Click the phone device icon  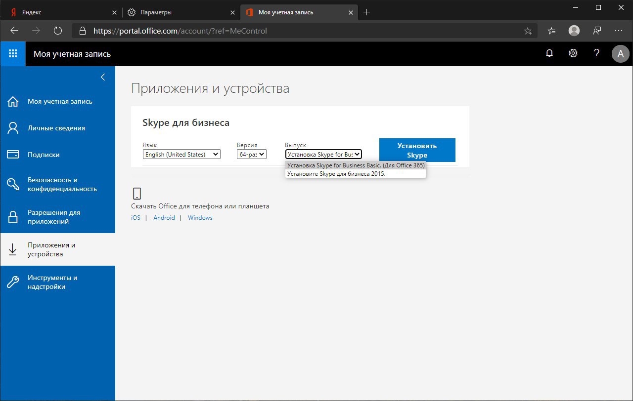pyautogui.click(x=137, y=194)
